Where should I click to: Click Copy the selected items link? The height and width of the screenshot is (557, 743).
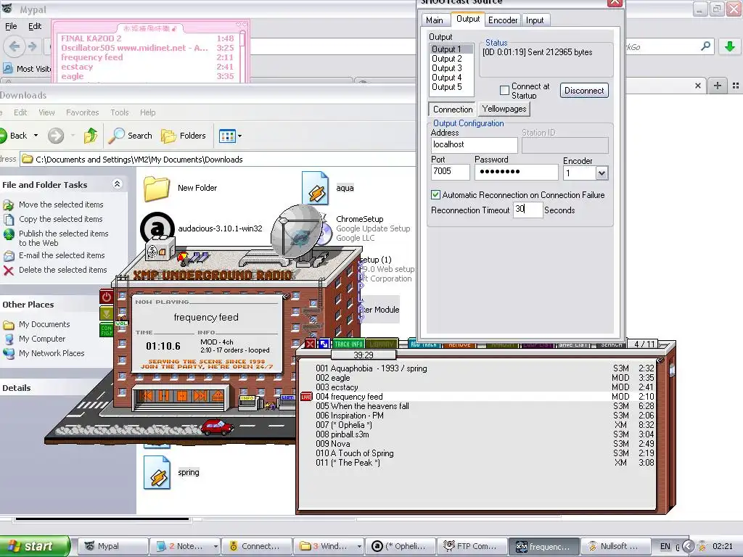coord(61,219)
